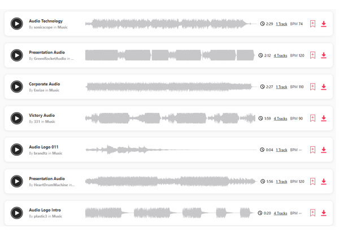Play the Audio Technology track
This screenshot has height=232, width=339.
tap(16, 24)
